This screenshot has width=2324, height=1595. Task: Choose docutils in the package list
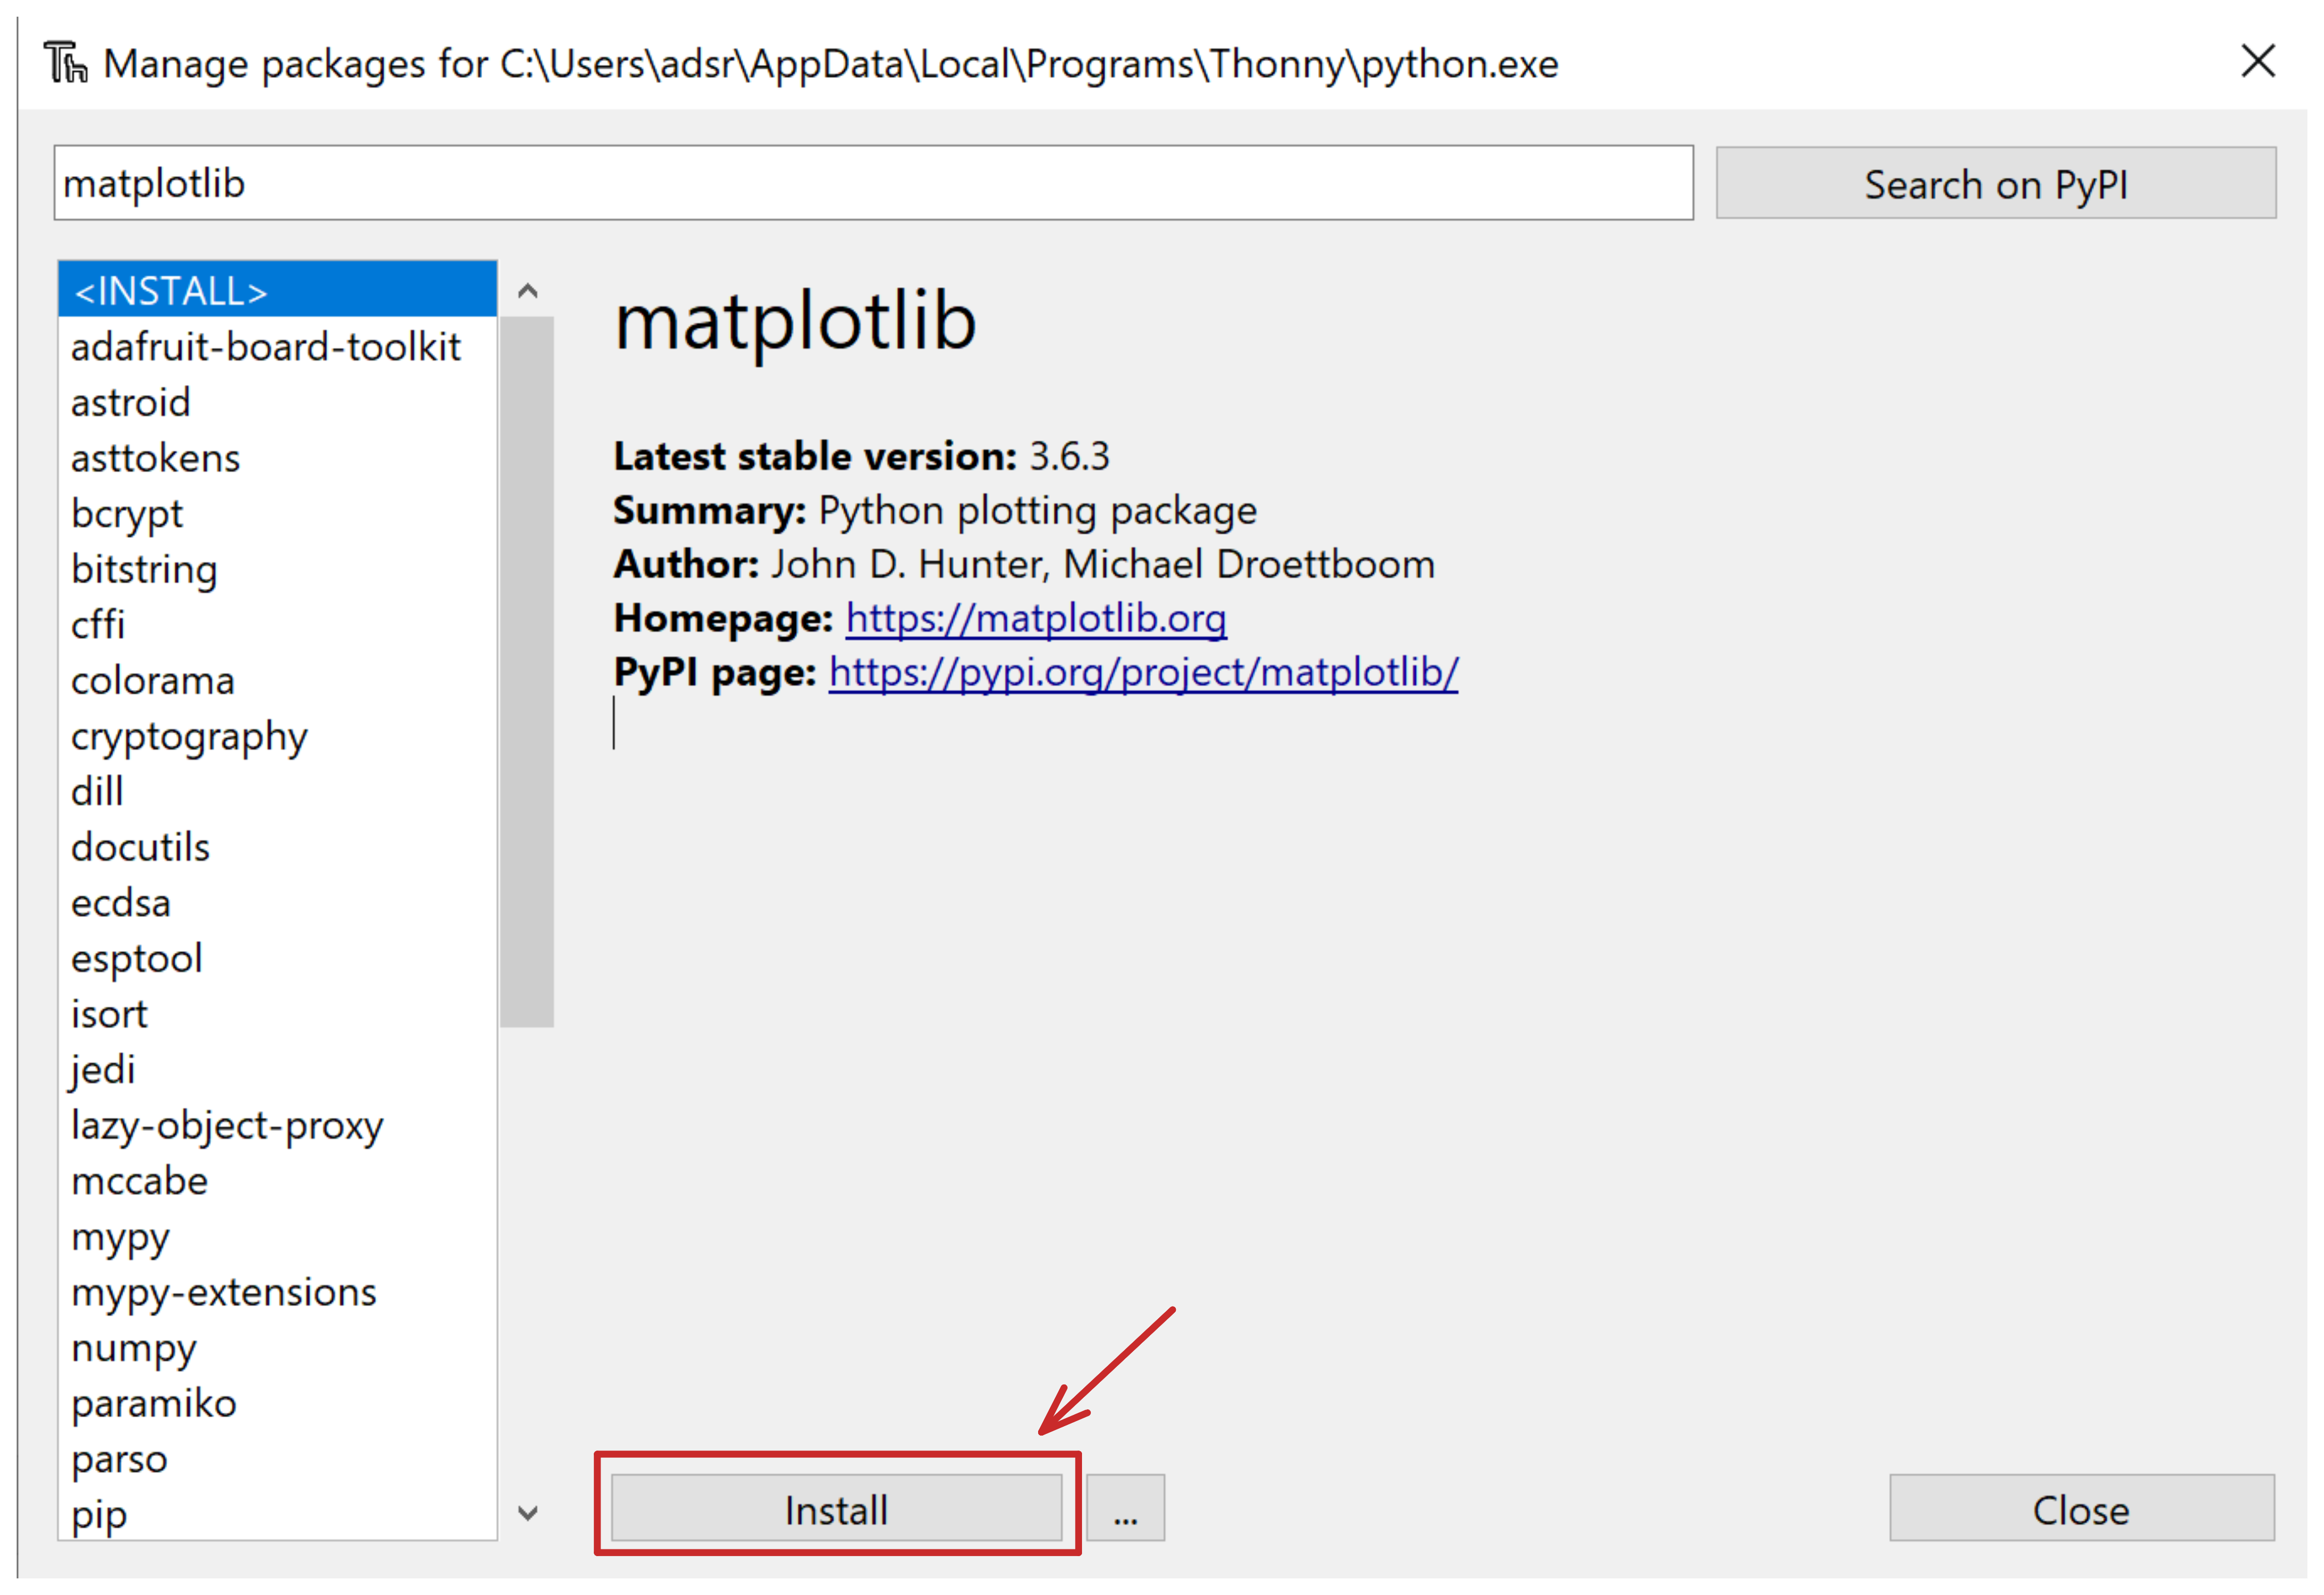point(277,847)
